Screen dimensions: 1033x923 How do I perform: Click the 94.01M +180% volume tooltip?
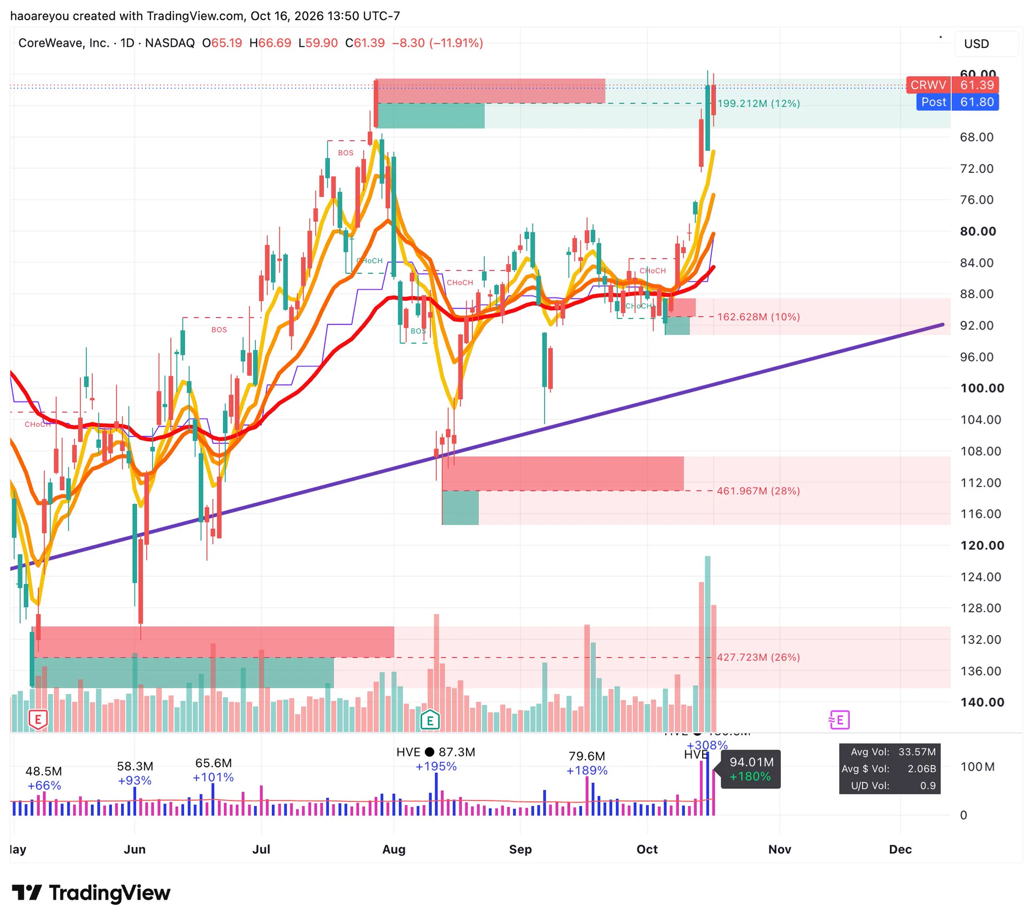(x=750, y=769)
